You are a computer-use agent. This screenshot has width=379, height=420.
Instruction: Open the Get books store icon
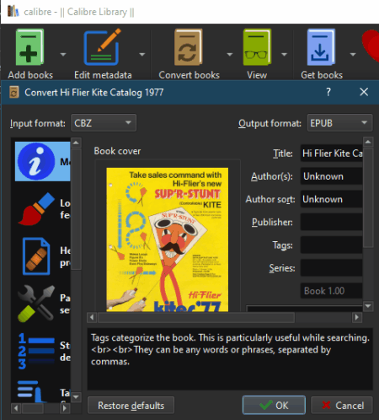click(321, 47)
